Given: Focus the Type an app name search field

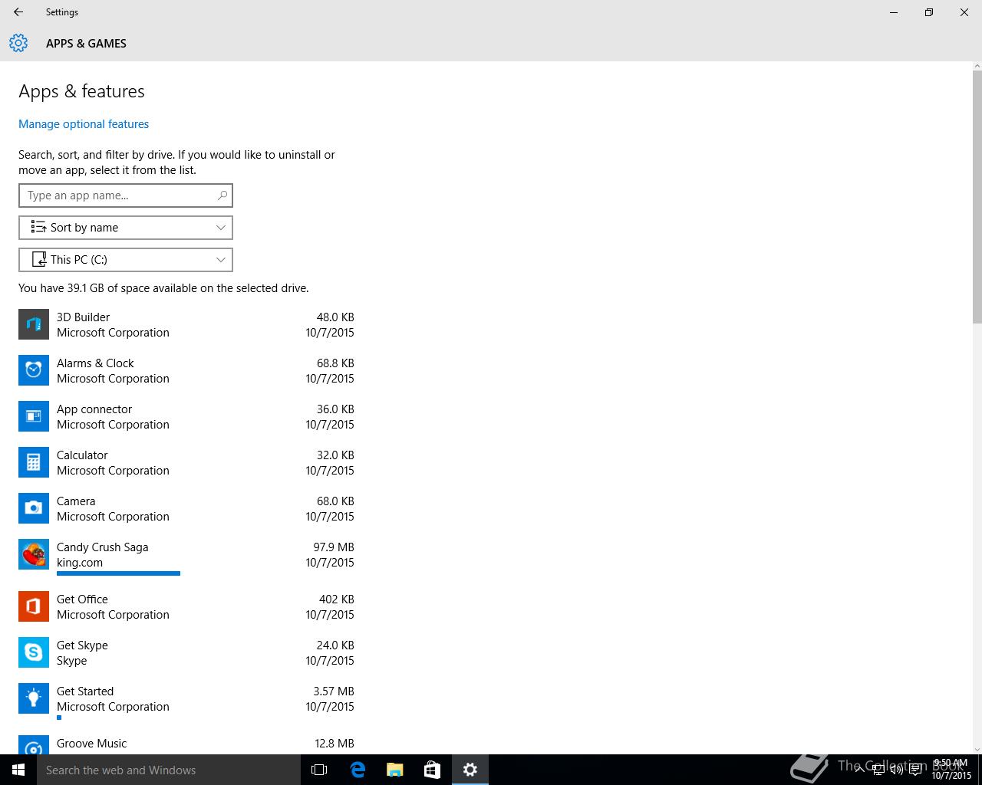Looking at the screenshot, I should coord(126,195).
